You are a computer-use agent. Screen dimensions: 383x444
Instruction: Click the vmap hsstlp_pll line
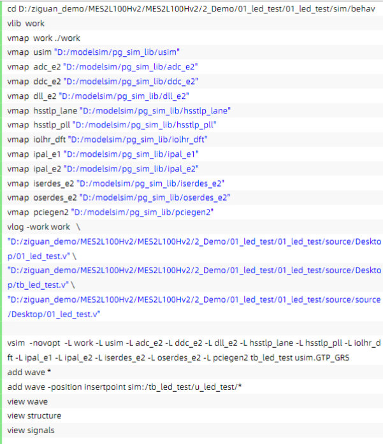[112, 125]
